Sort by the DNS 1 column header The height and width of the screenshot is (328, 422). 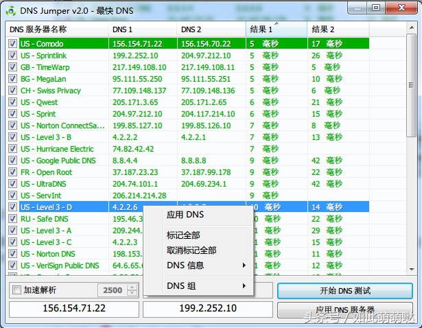point(142,29)
